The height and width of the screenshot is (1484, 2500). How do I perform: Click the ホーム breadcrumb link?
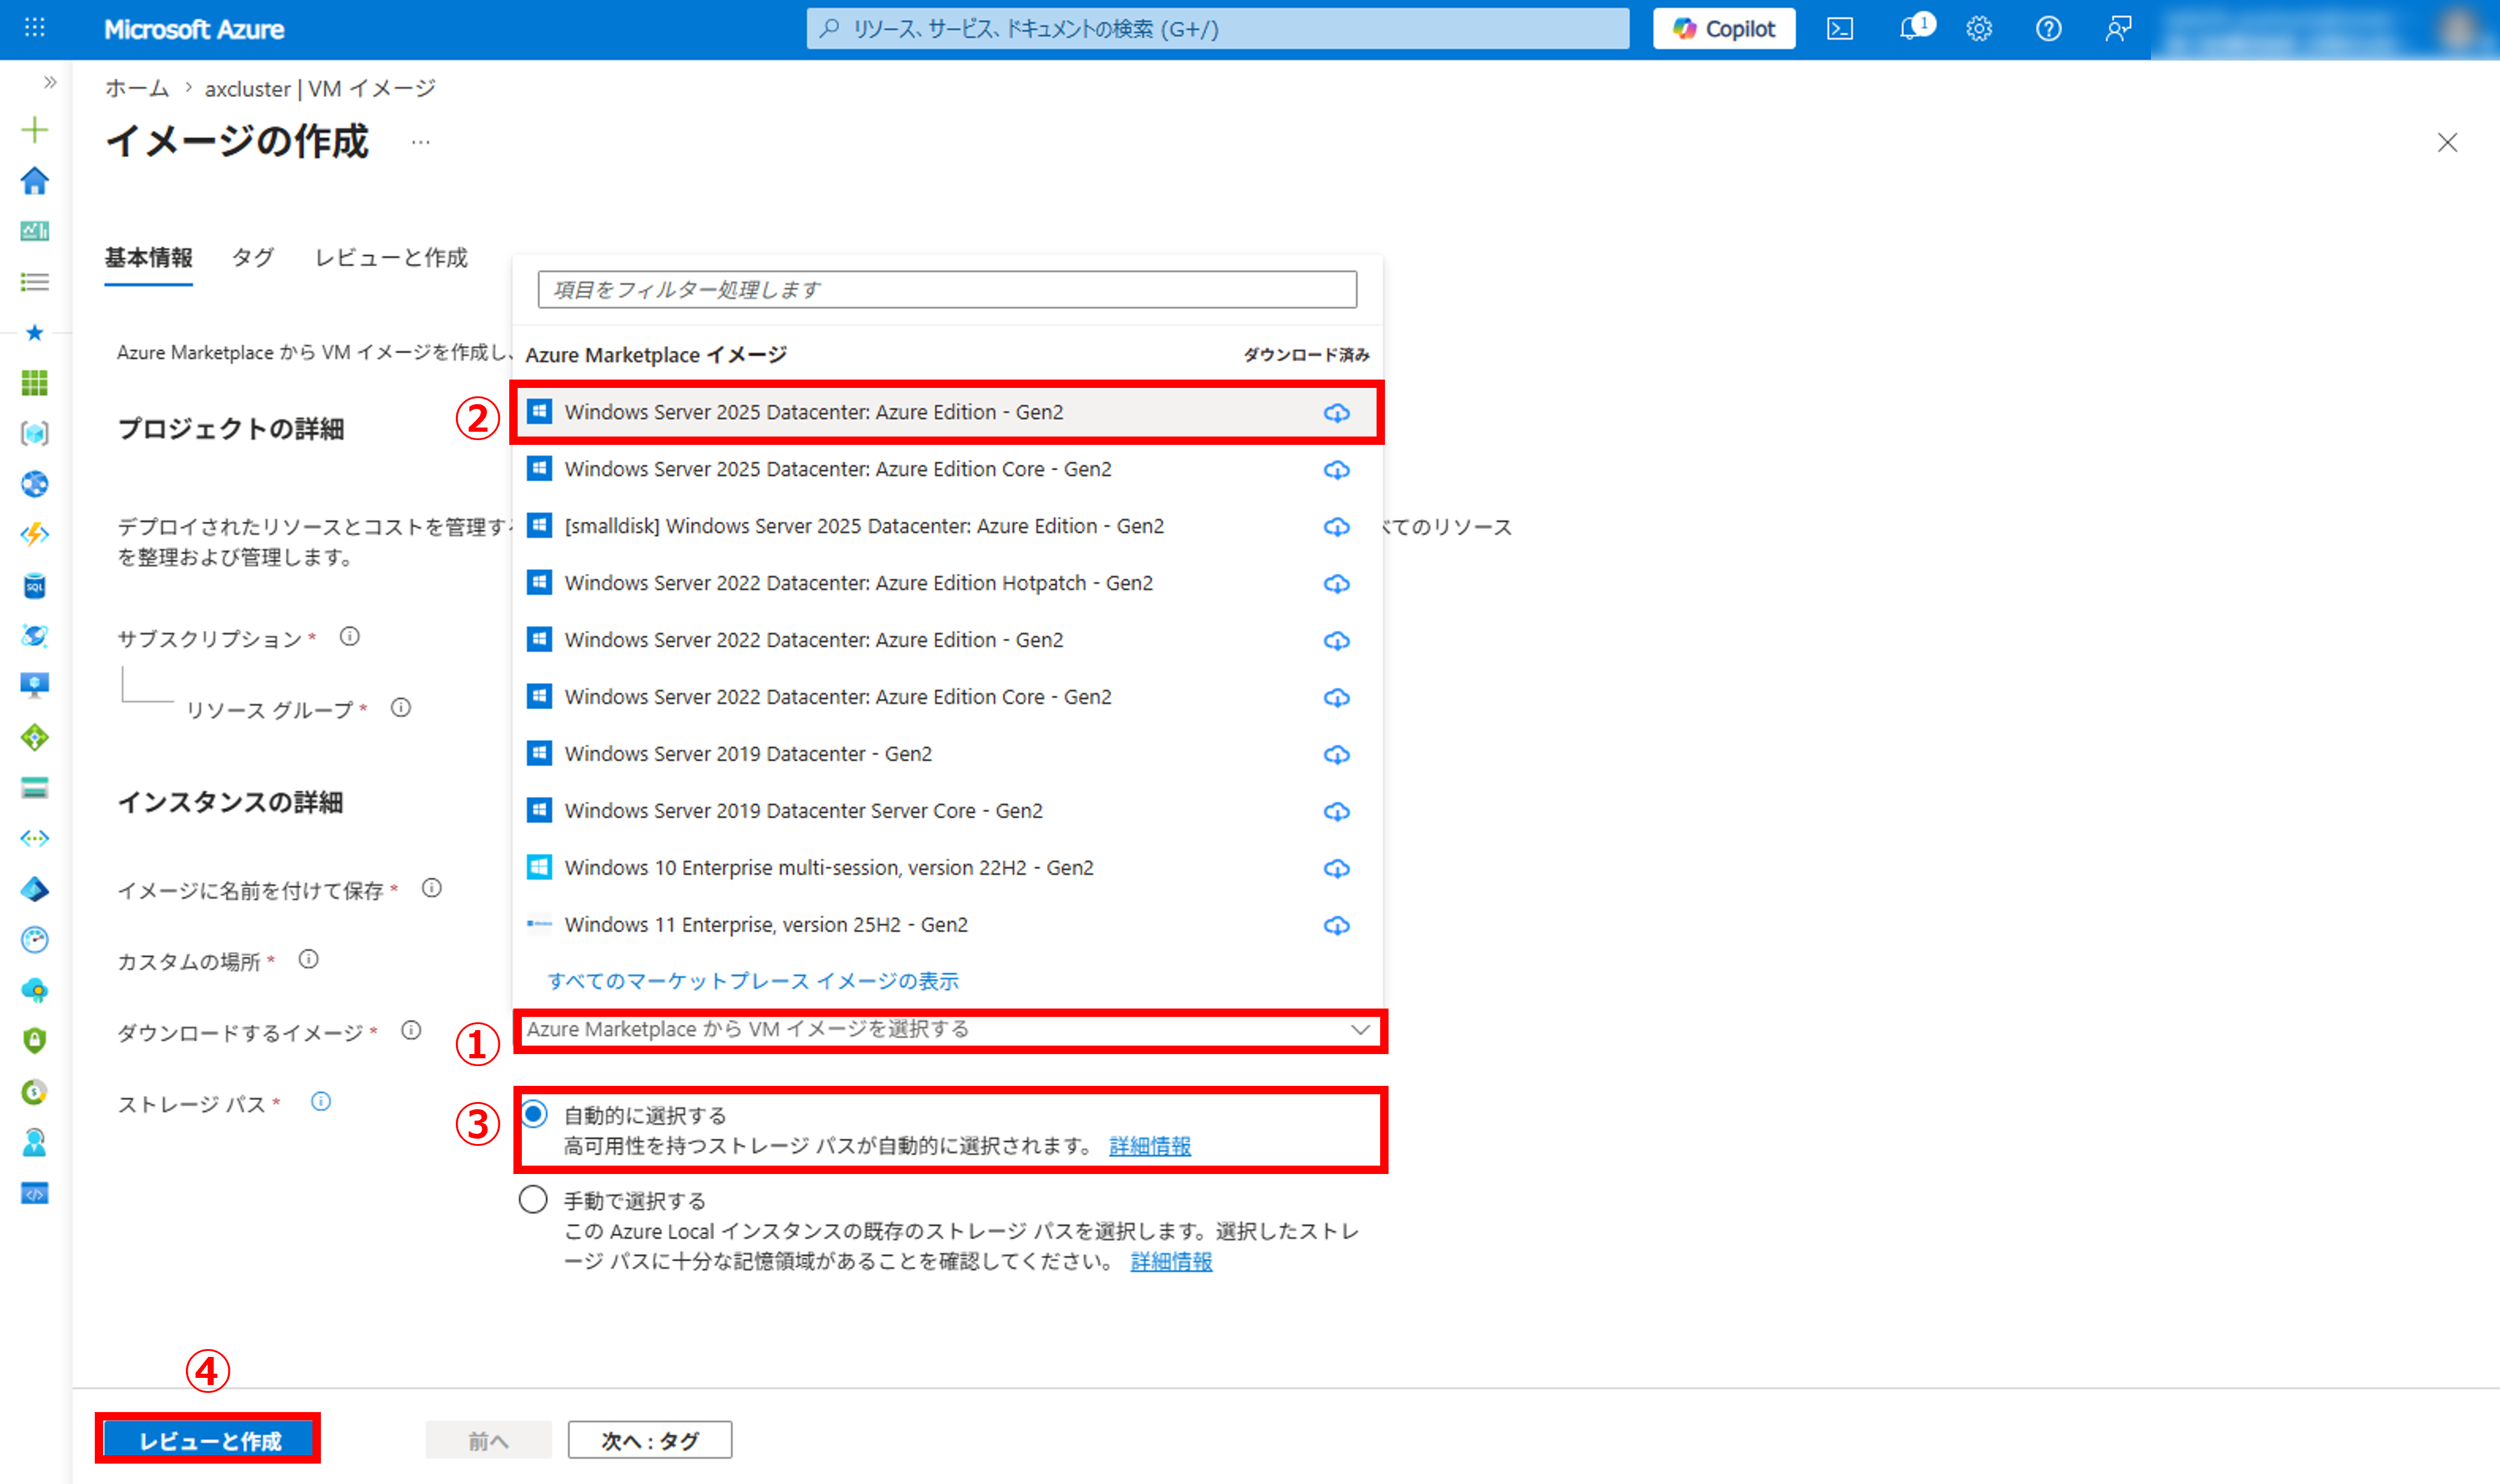point(137,88)
